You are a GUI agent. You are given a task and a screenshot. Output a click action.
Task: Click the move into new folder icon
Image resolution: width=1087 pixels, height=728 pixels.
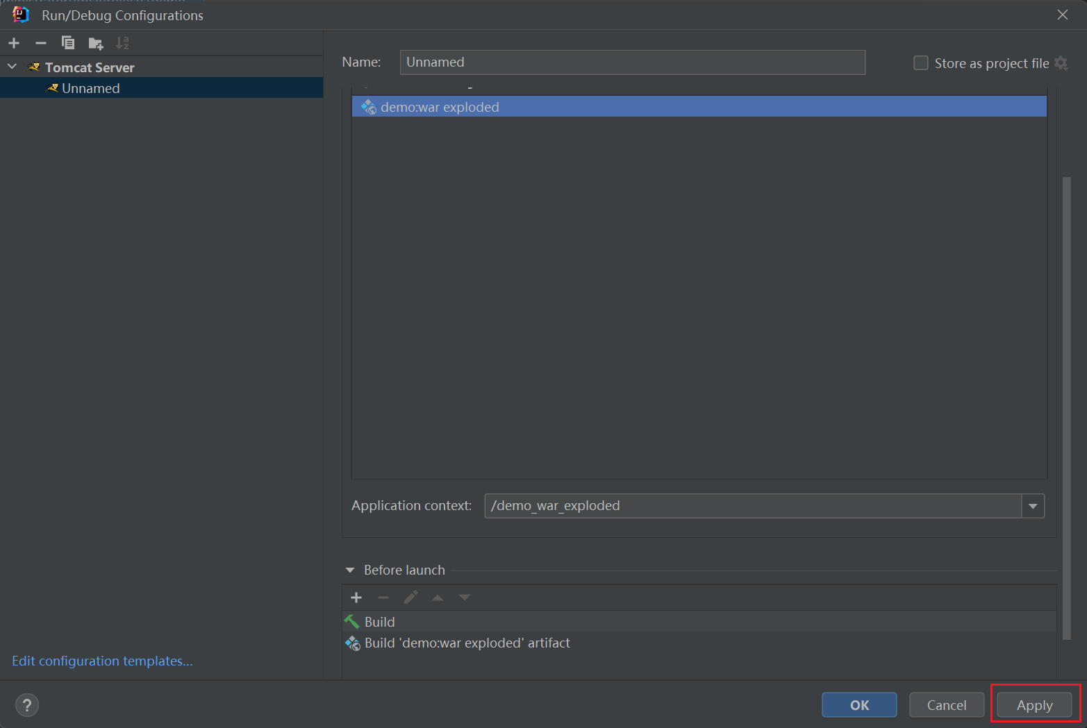point(96,44)
